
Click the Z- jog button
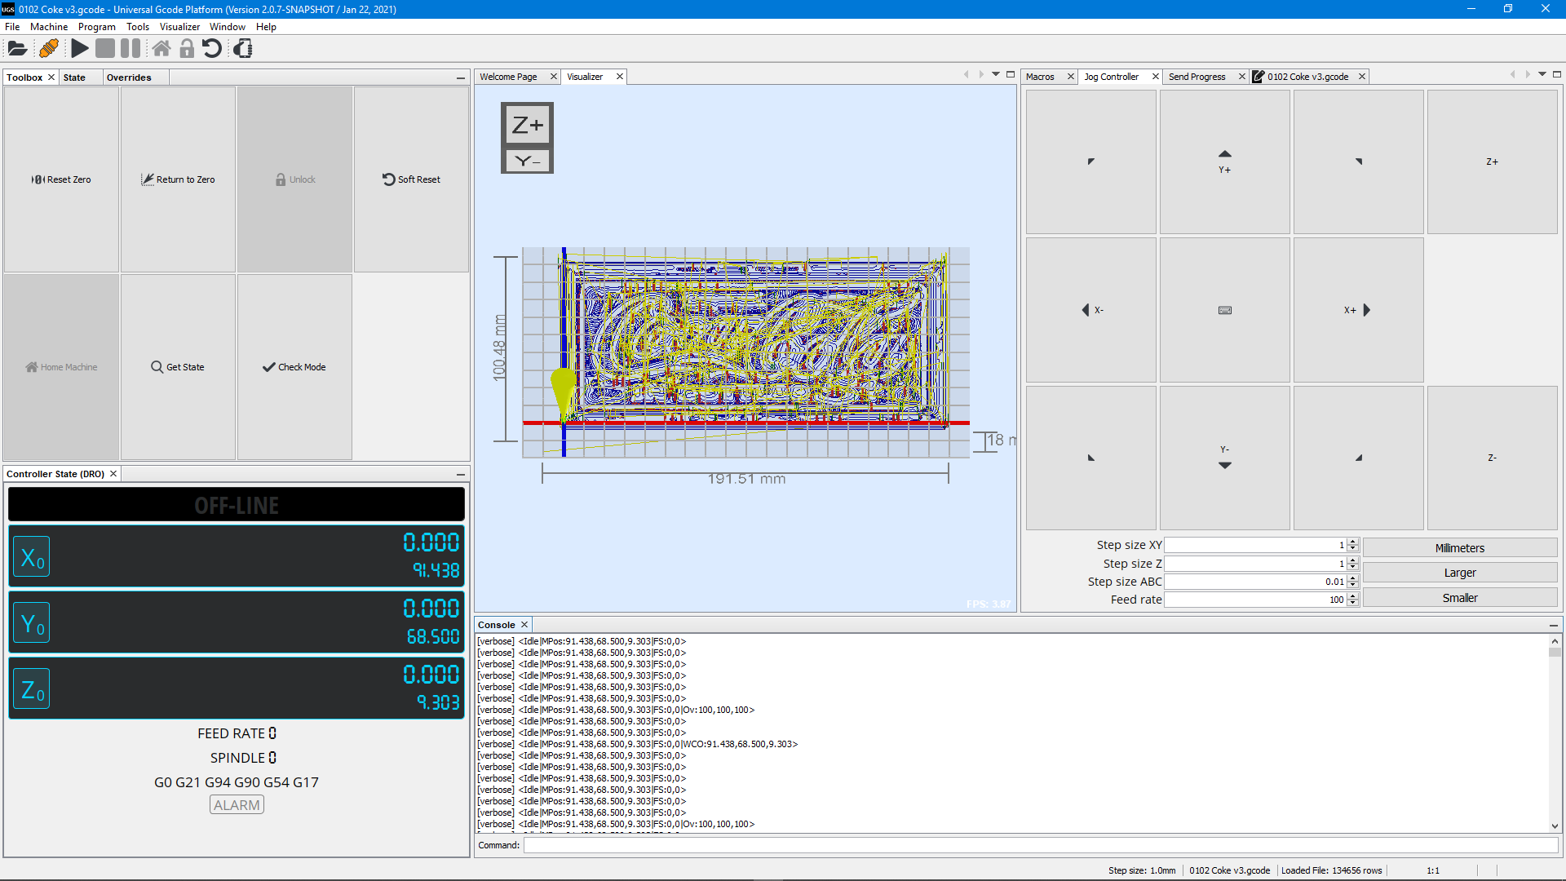[x=1492, y=458]
